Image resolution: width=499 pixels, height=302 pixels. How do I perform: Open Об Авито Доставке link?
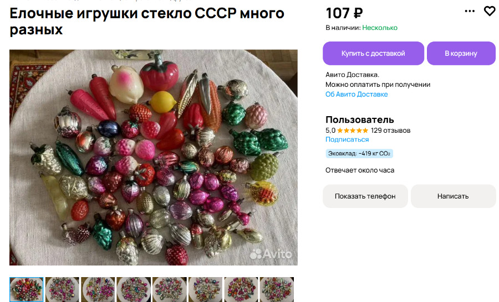[x=357, y=95]
